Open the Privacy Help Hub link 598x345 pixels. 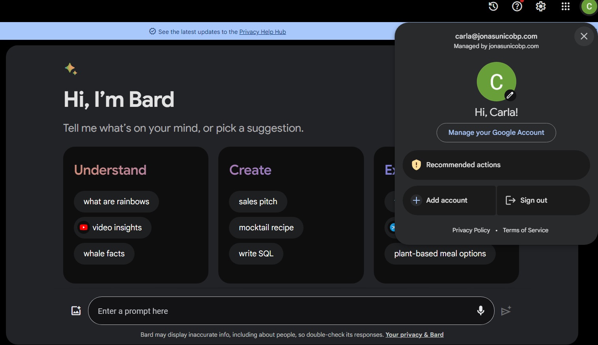click(x=262, y=32)
